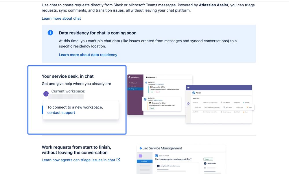Click the 'Work requests from start to finish' heading
The height and width of the screenshot is (174, 289).
76,150
